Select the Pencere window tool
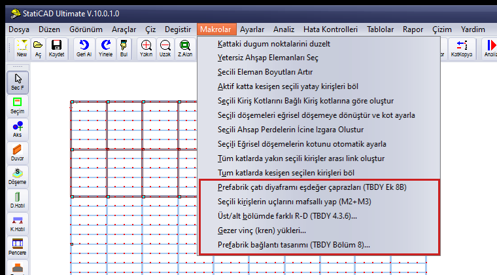 coord(18,247)
